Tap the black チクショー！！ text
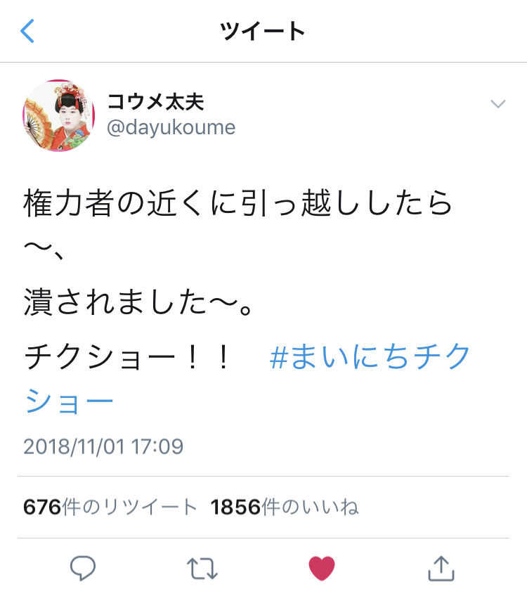The image size is (527, 594). (x=126, y=357)
